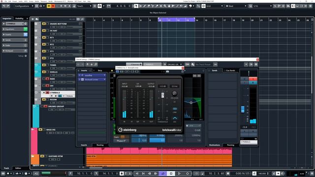Click the No Track Preset field
315x177 pixels.
coord(204,64)
